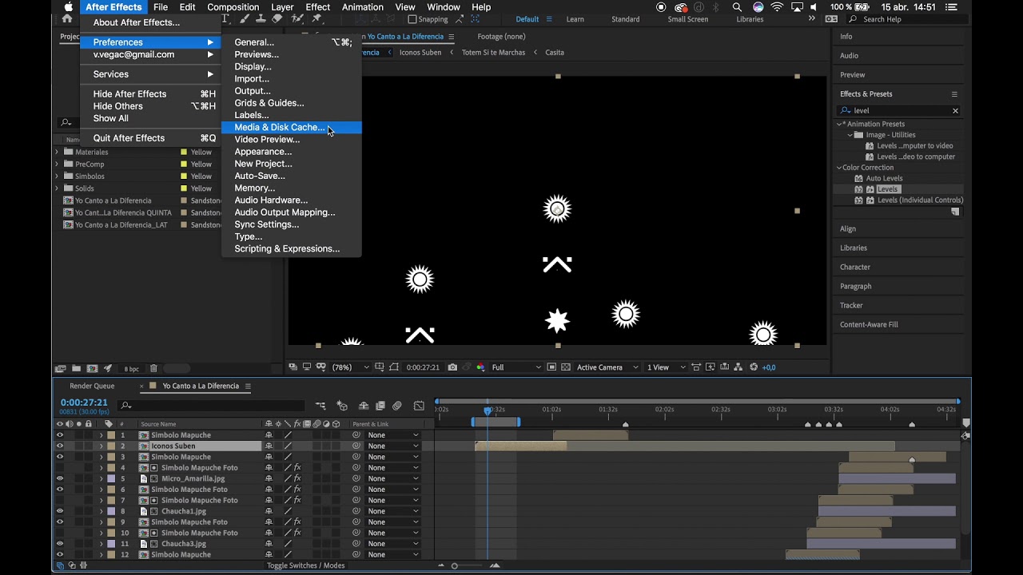Click Toggle Switches / Modes button
The image size is (1023, 575).
click(305, 565)
